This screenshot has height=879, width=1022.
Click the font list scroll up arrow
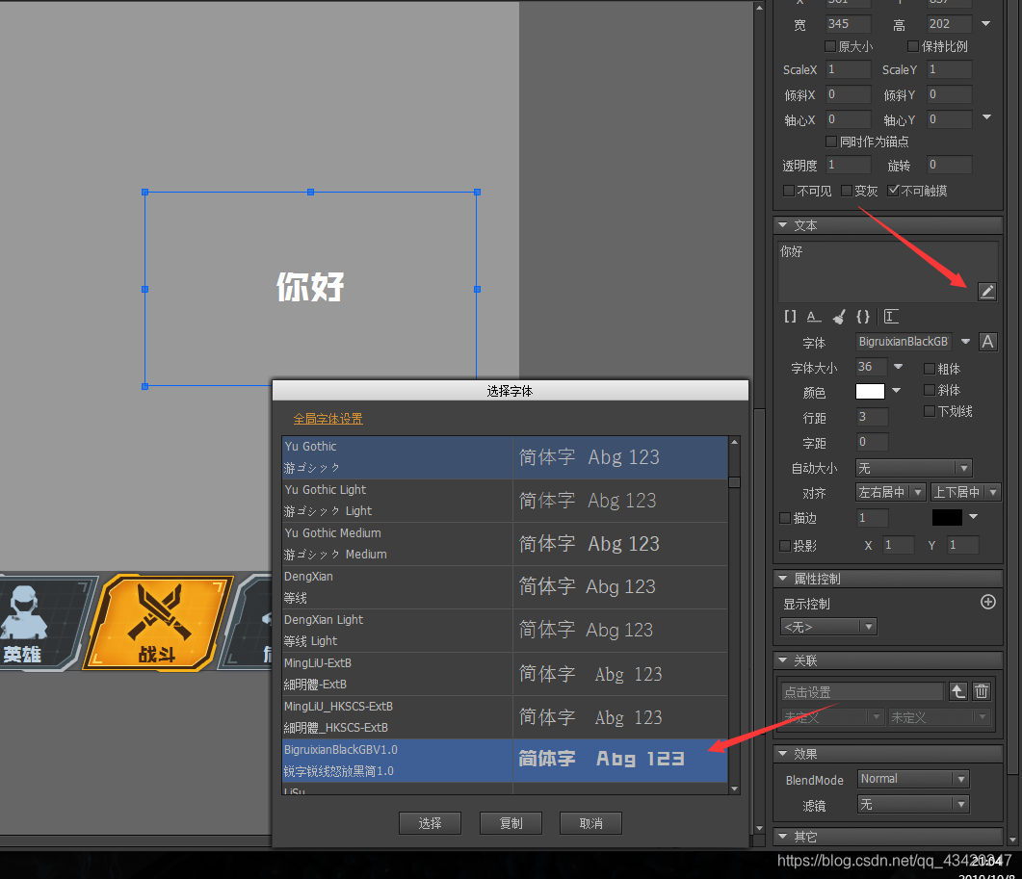(735, 442)
